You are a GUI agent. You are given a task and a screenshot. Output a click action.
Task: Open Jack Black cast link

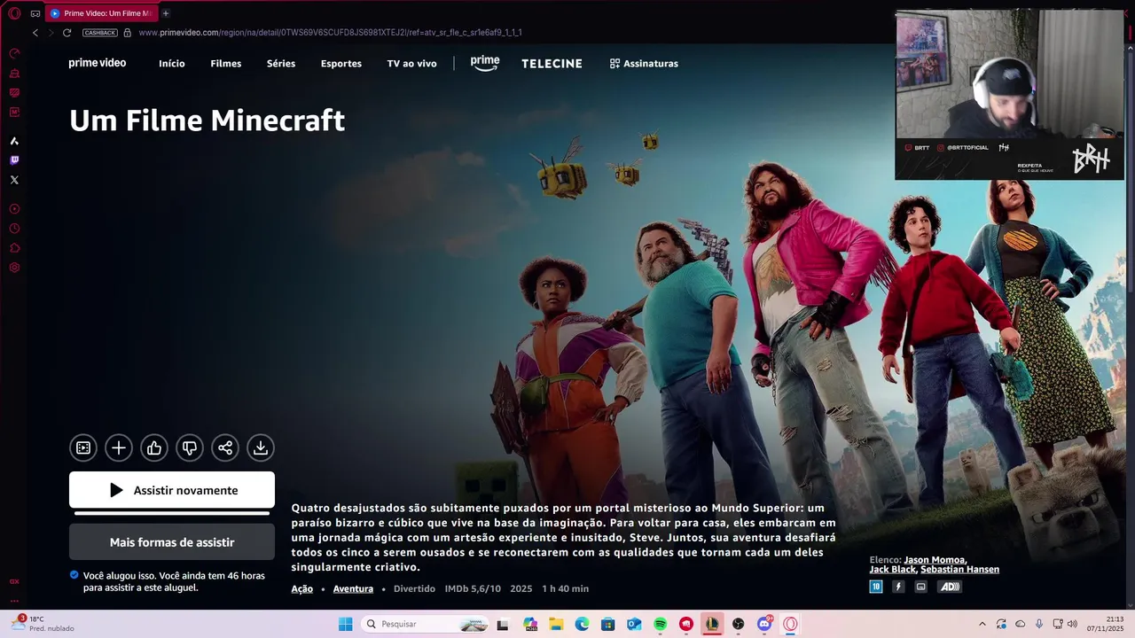(892, 570)
